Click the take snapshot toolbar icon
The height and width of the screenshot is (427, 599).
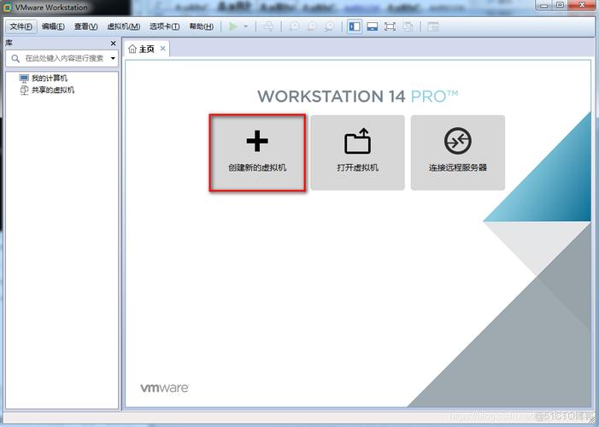coord(293,26)
